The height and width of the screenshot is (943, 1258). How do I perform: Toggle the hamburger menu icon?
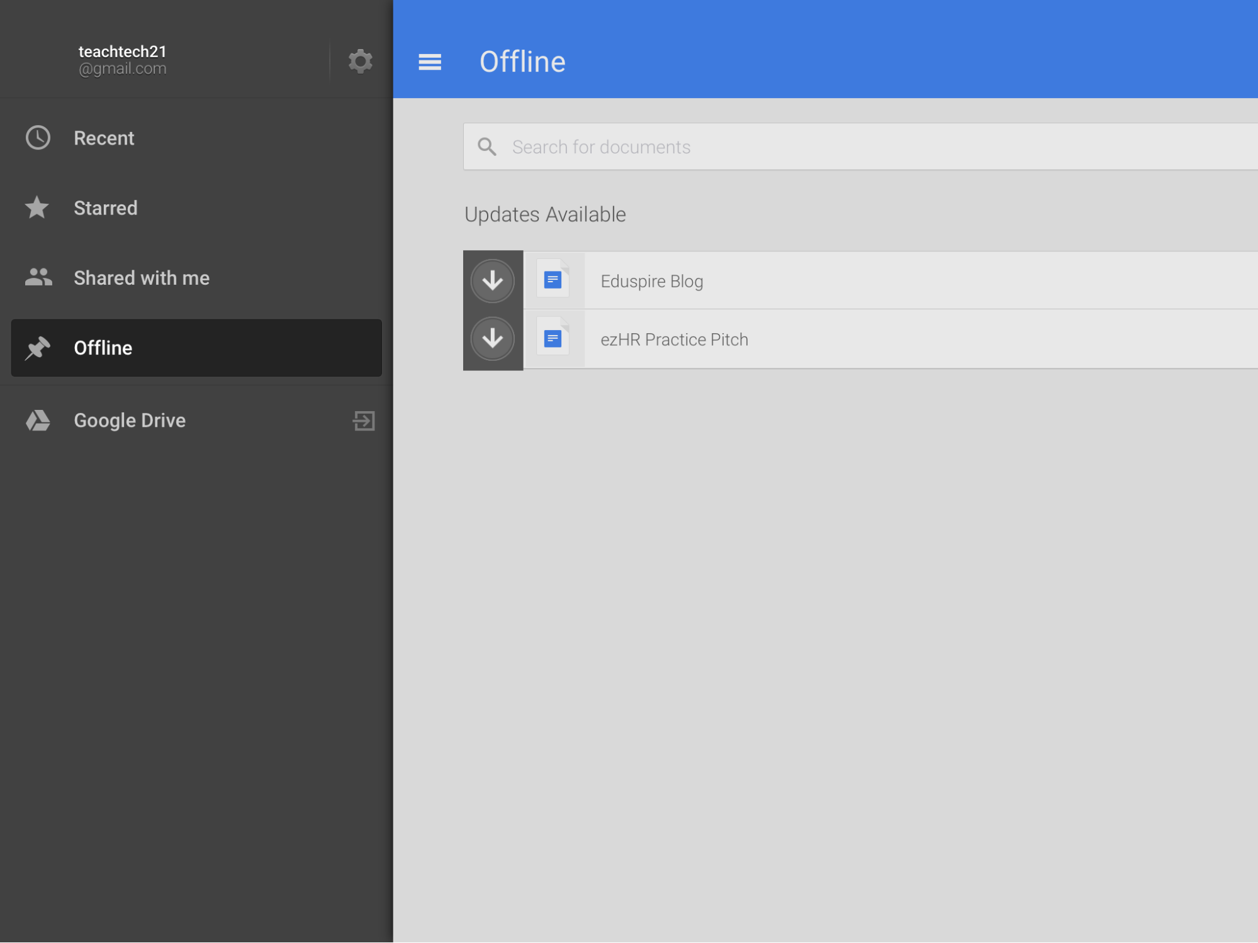(430, 62)
